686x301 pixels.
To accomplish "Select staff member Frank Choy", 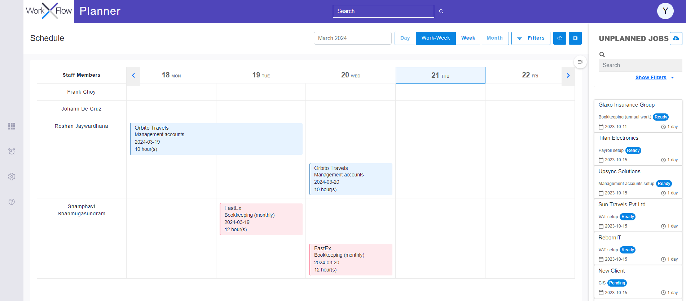I will pyautogui.click(x=82, y=92).
